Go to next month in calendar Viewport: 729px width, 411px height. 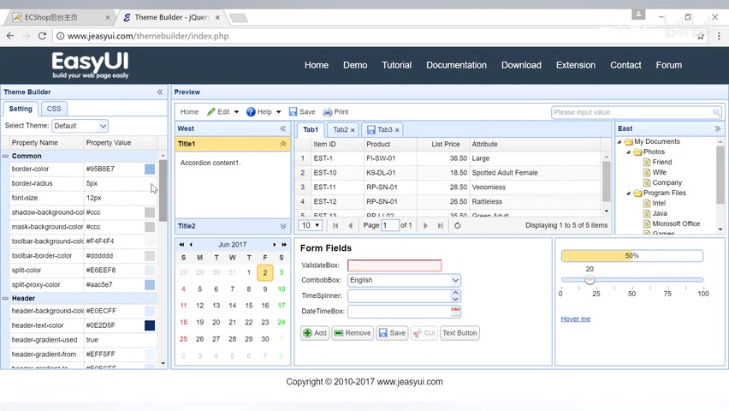coord(275,244)
